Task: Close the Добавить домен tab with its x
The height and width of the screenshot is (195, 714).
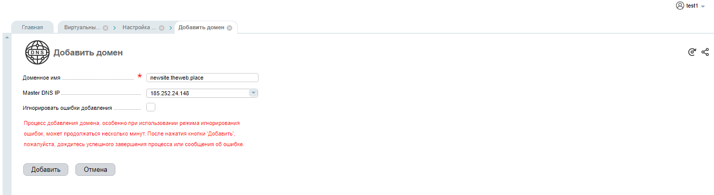Action: [229, 28]
